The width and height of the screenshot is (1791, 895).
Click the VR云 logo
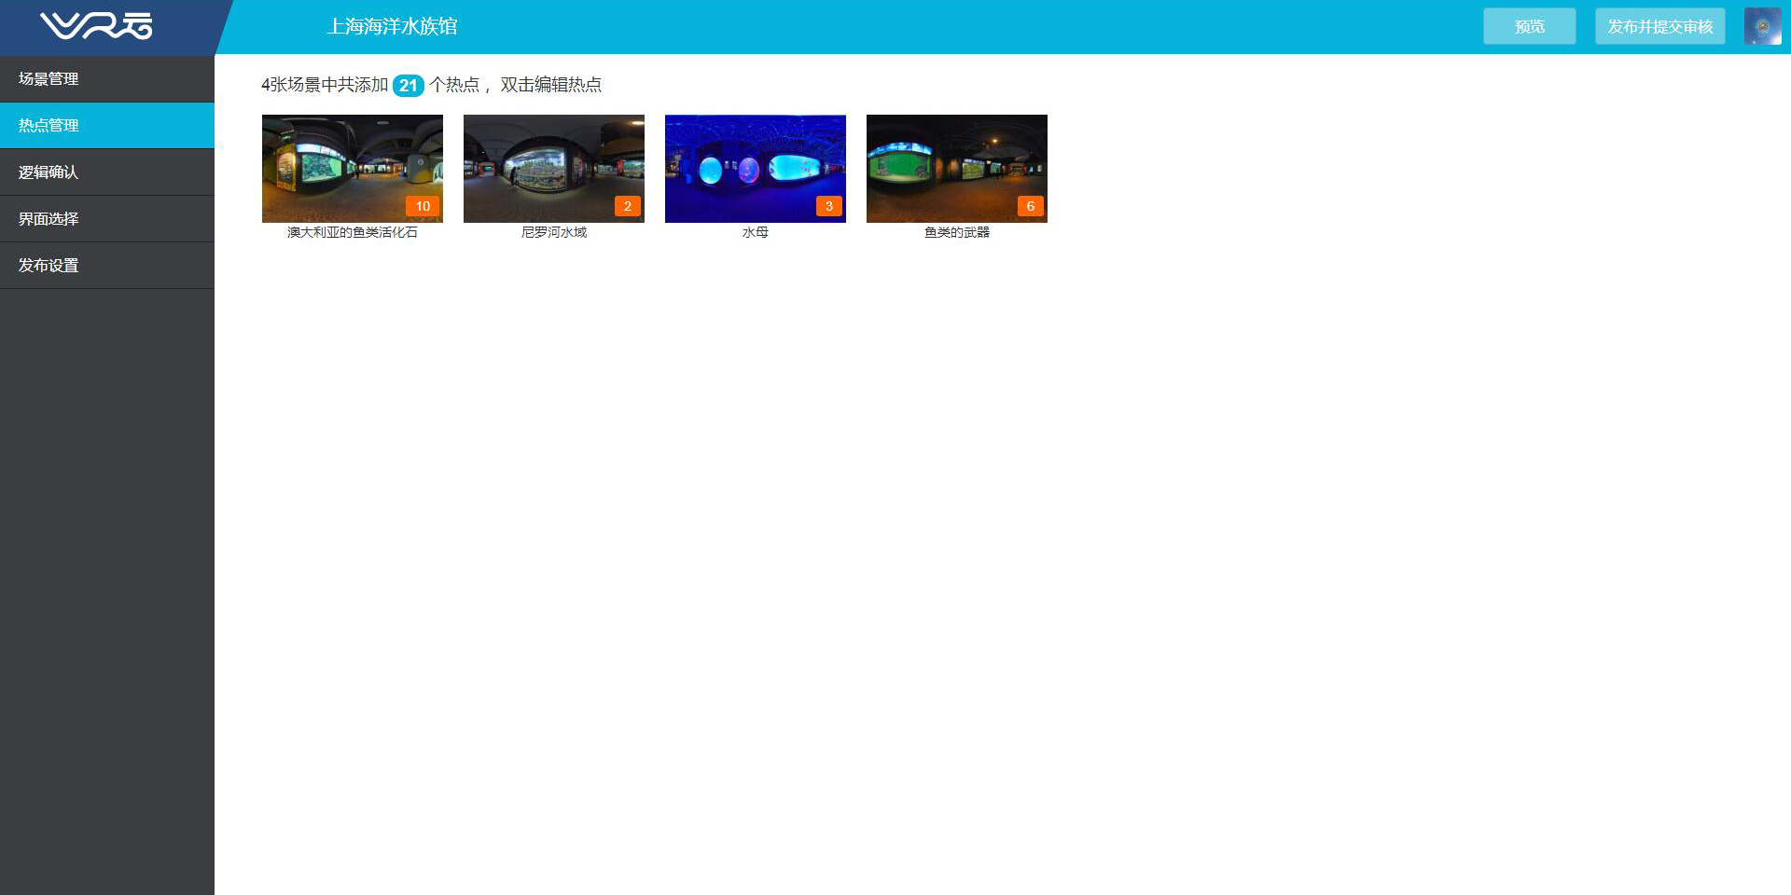coord(96,26)
